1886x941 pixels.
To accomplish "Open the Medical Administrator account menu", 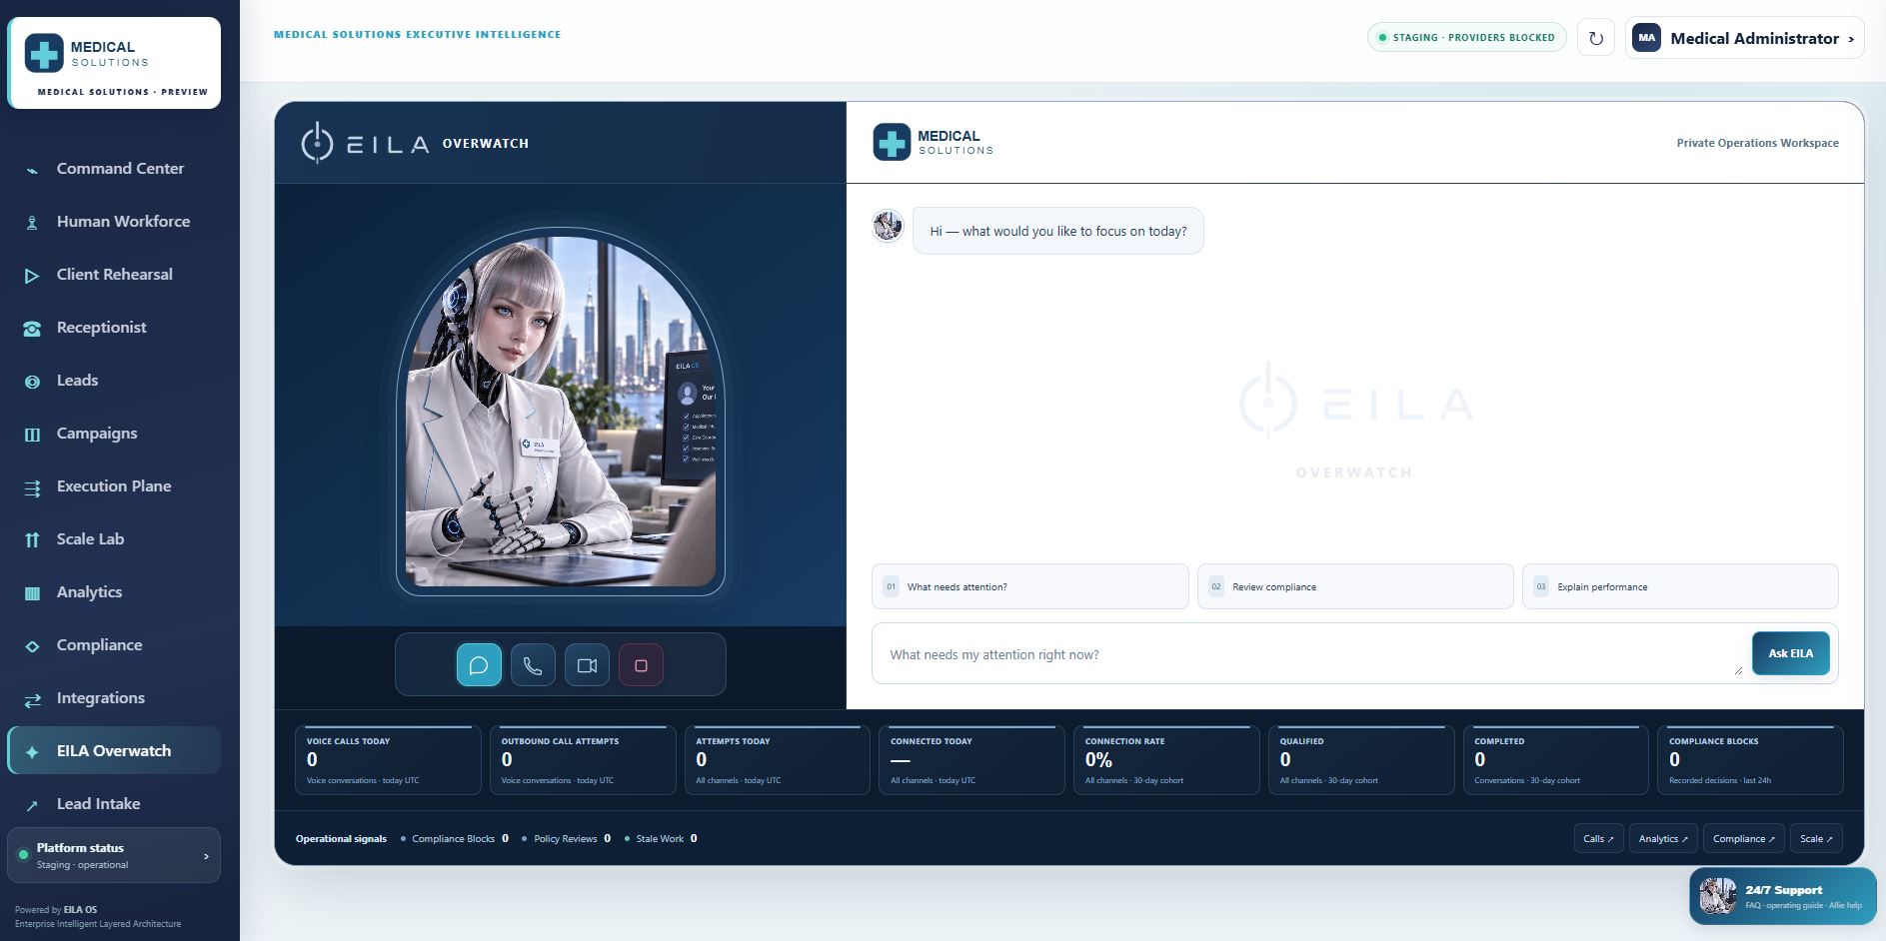I will point(1744,38).
